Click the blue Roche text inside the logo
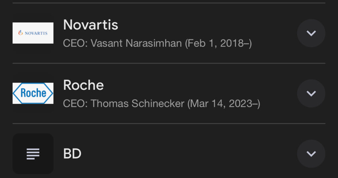 [33, 93]
